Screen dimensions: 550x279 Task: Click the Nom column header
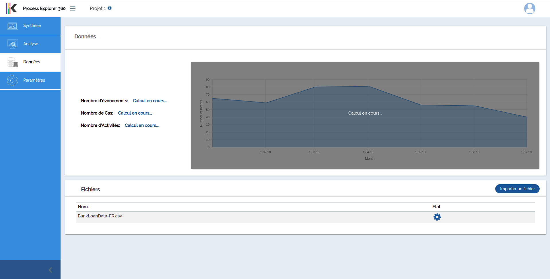click(83, 207)
